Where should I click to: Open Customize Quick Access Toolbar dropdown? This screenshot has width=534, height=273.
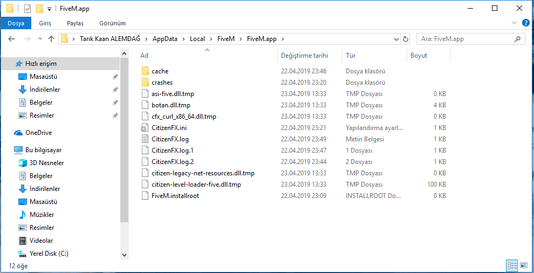tap(49, 9)
